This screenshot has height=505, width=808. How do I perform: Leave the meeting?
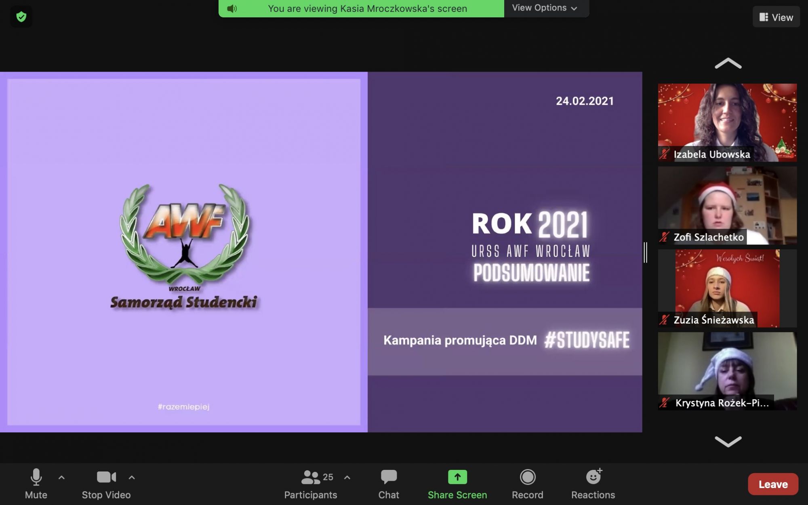(773, 484)
